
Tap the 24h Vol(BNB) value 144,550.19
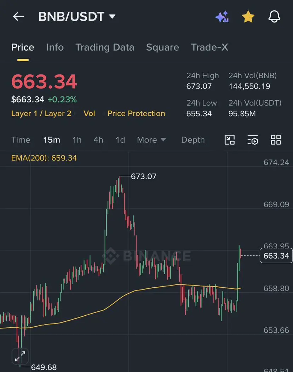(x=249, y=86)
